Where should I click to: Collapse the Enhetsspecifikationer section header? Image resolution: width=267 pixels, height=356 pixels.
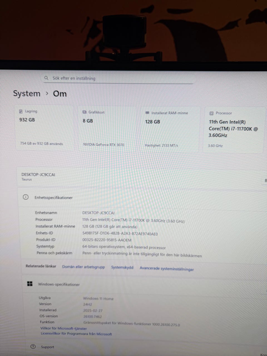pyautogui.click(x=142, y=198)
